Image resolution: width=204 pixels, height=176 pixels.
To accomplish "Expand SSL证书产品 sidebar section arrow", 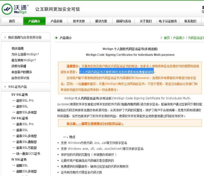I will [5, 87].
